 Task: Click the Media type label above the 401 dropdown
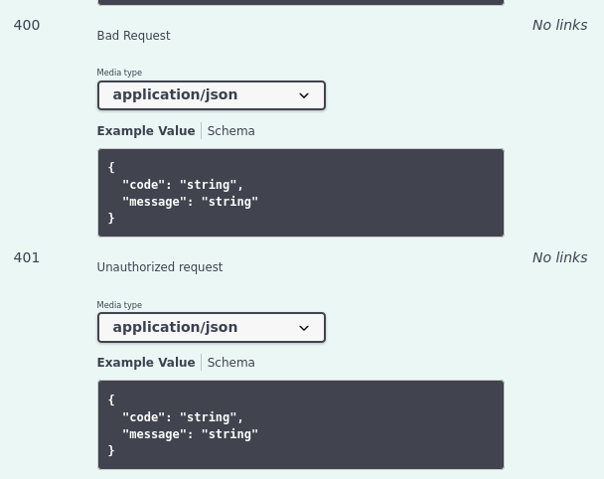(119, 305)
